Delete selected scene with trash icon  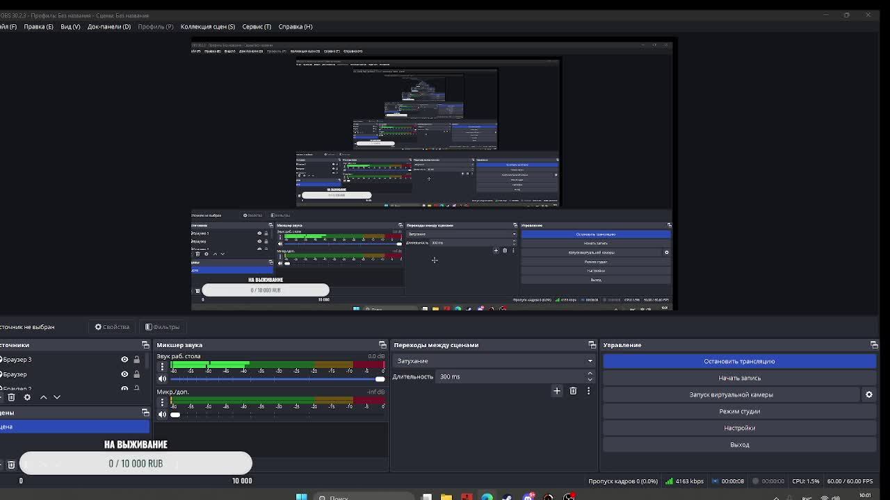[x=11, y=465]
